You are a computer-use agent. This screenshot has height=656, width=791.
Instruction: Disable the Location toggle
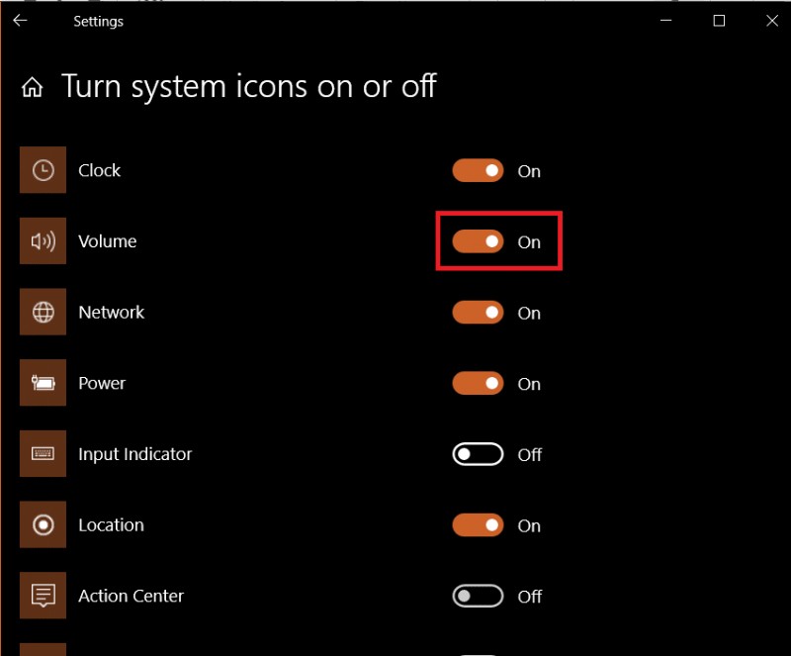tap(478, 525)
